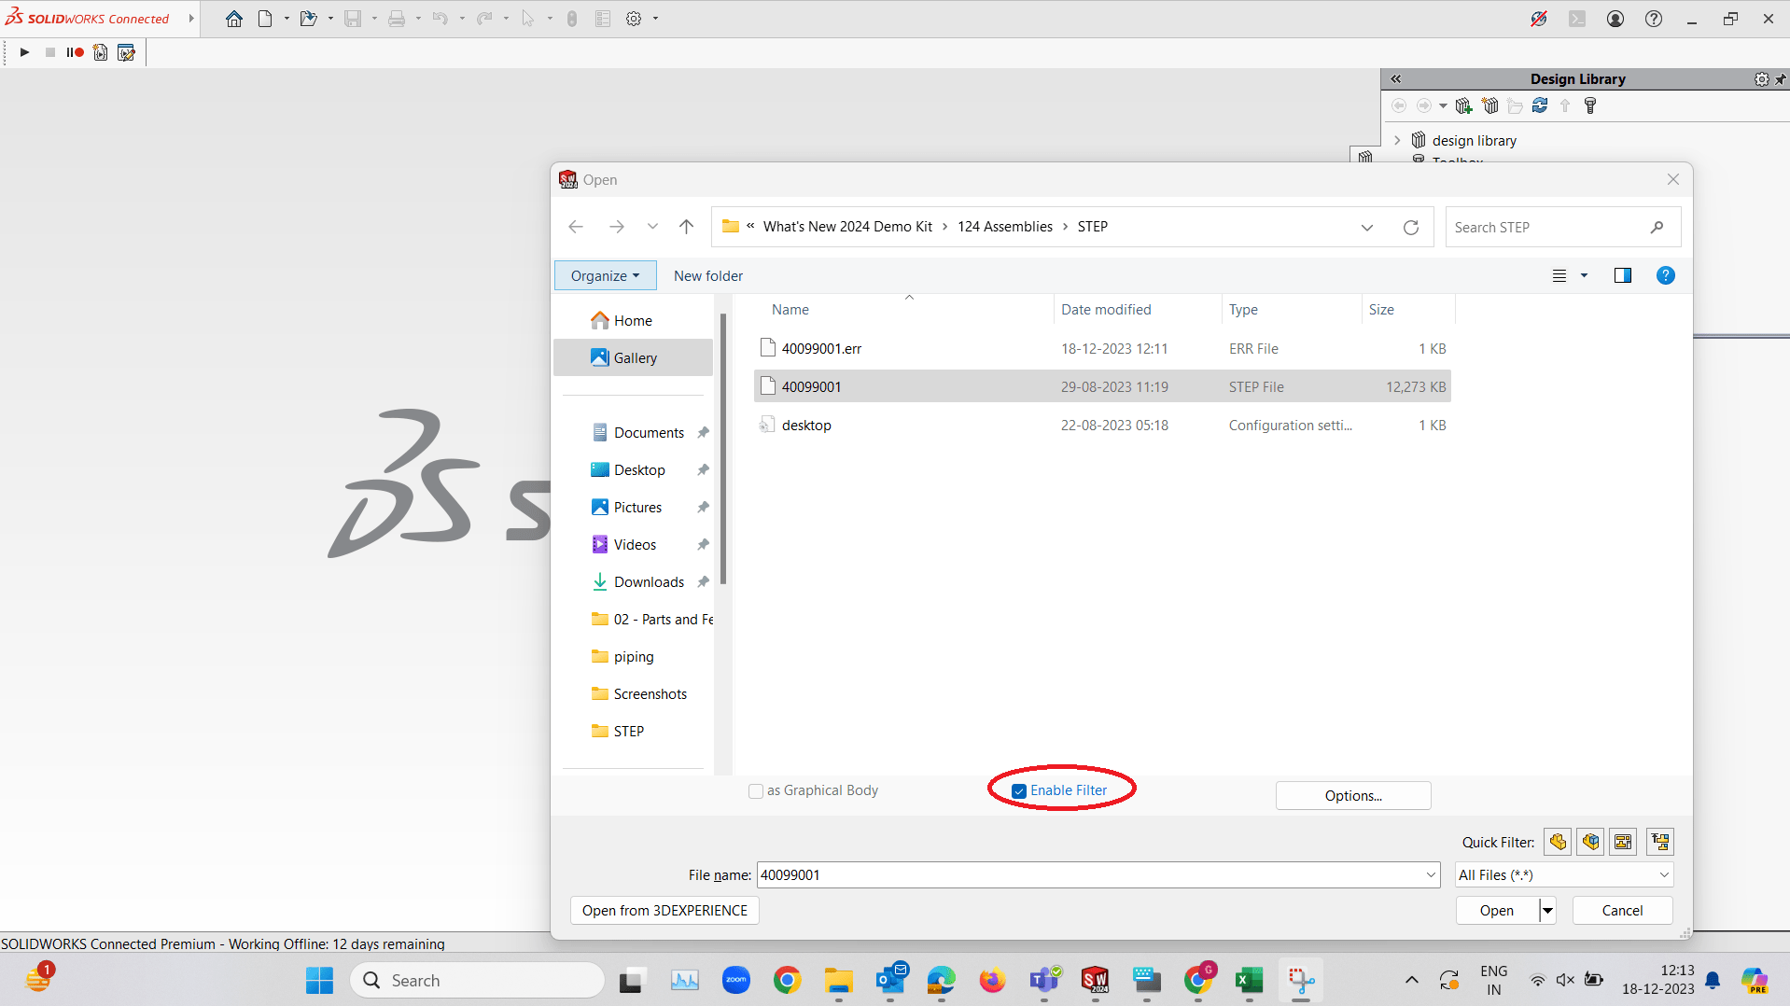Click the Record/Pause Macro button
Image resolution: width=1790 pixels, height=1006 pixels.
click(x=76, y=52)
